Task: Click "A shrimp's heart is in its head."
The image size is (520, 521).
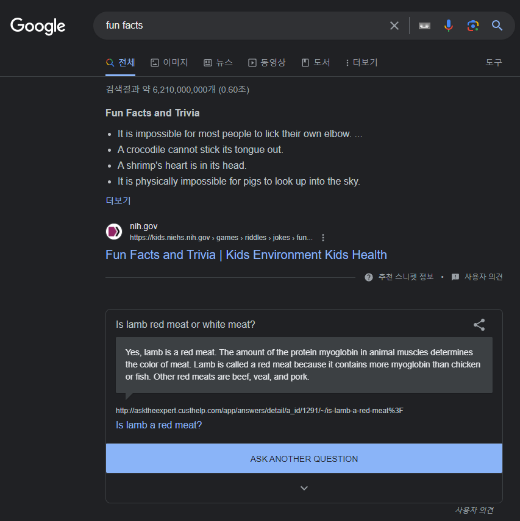Action: point(182,166)
